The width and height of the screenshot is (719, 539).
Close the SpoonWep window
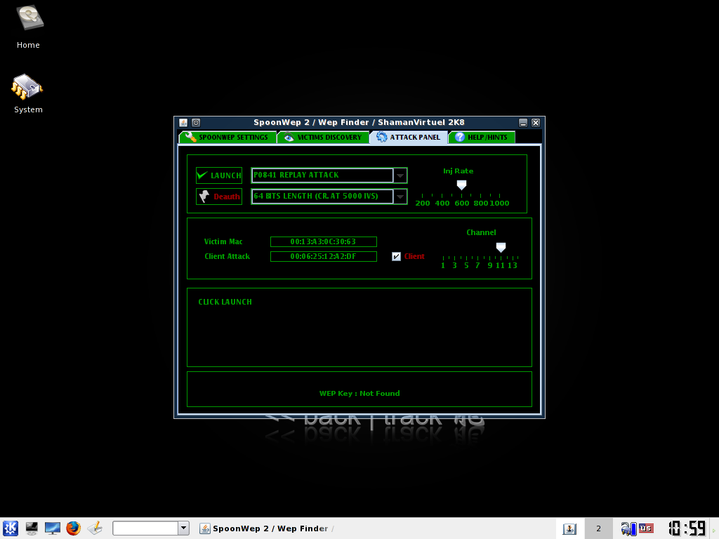point(536,123)
